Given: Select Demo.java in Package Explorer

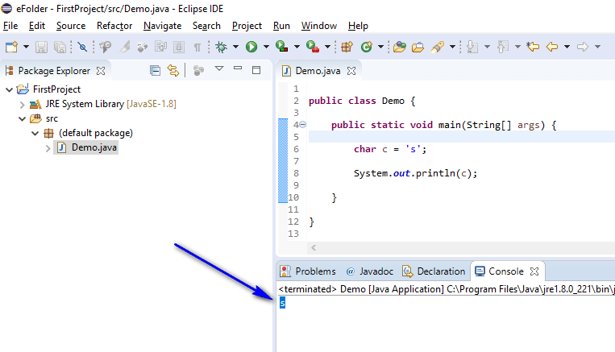Looking at the screenshot, I should [93, 147].
